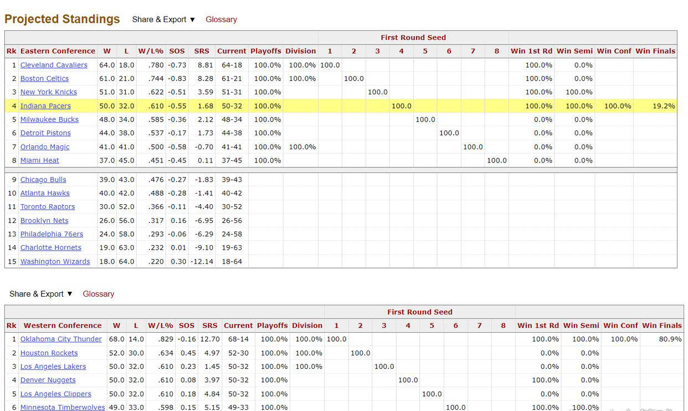Click the Thunder's 12.70 SRS value
Screen dimensions: 688x411
[x=210, y=339]
